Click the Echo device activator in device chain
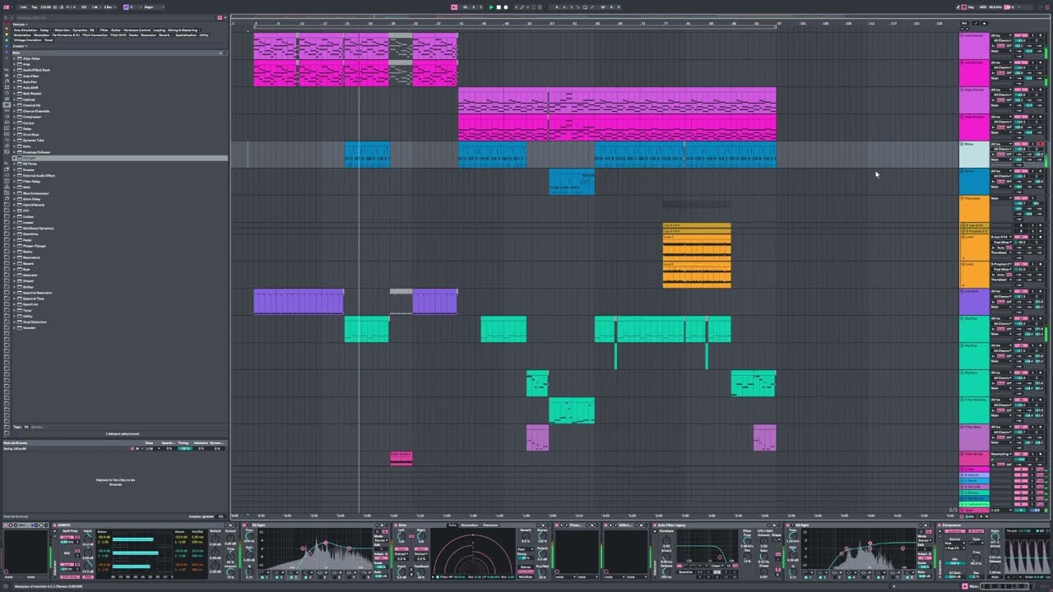1053x592 pixels. tap(396, 525)
